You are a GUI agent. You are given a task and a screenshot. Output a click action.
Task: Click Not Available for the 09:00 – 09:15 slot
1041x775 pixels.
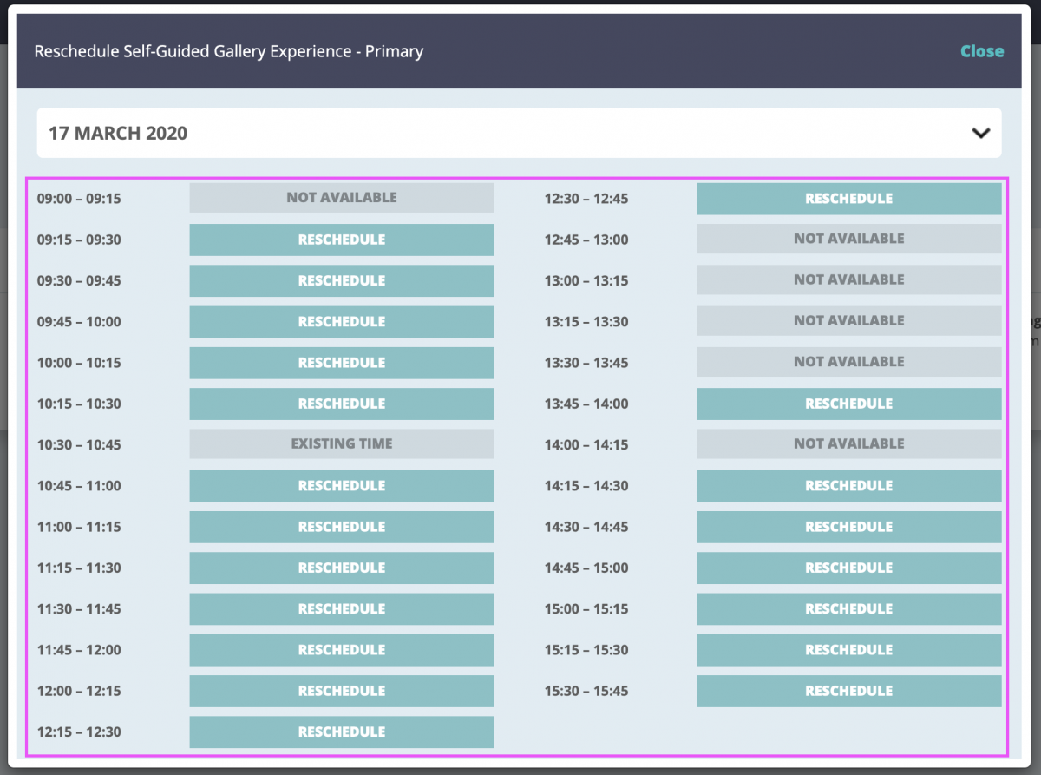(x=342, y=198)
